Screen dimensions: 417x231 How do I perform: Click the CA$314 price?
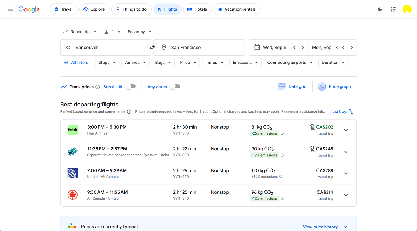[325, 192]
